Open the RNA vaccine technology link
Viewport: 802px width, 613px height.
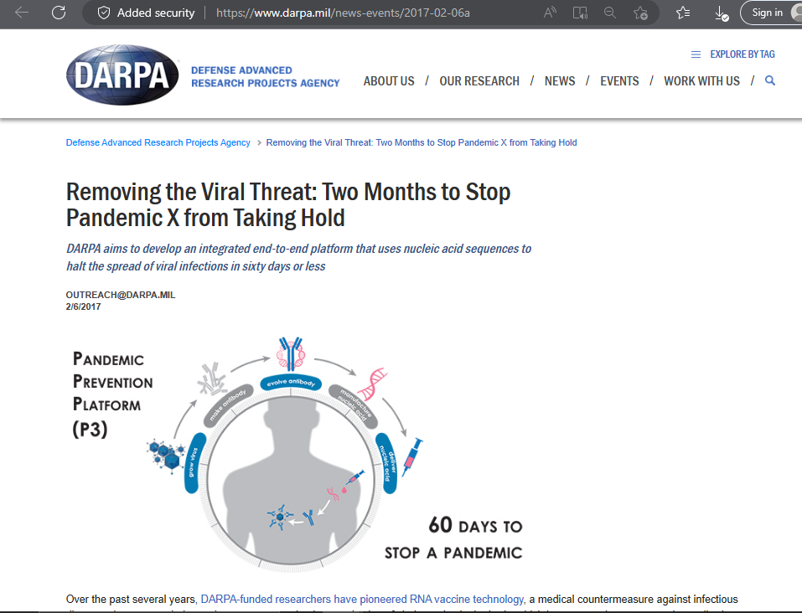pyautogui.click(x=363, y=600)
